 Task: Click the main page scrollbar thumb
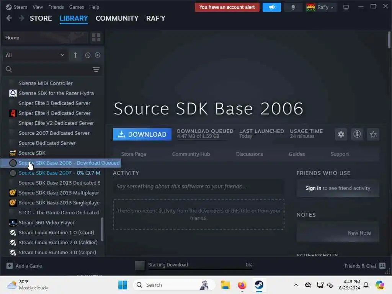pos(389,40)
